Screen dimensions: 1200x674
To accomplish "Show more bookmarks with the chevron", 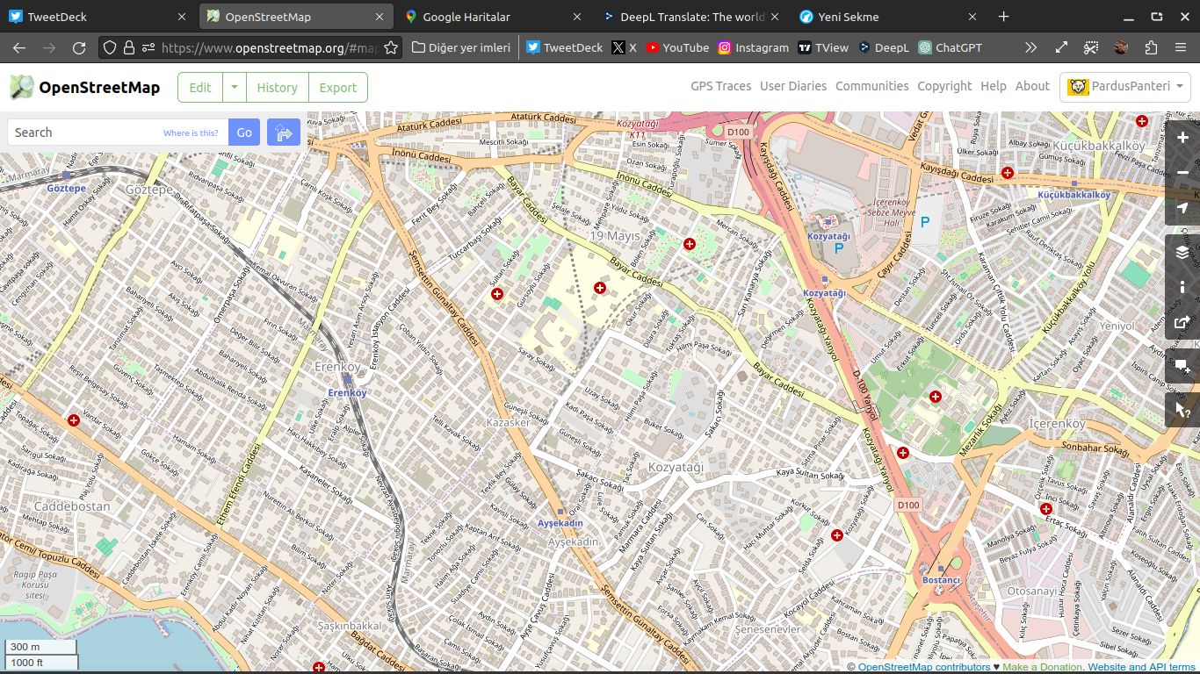I will click(1031, 47).
